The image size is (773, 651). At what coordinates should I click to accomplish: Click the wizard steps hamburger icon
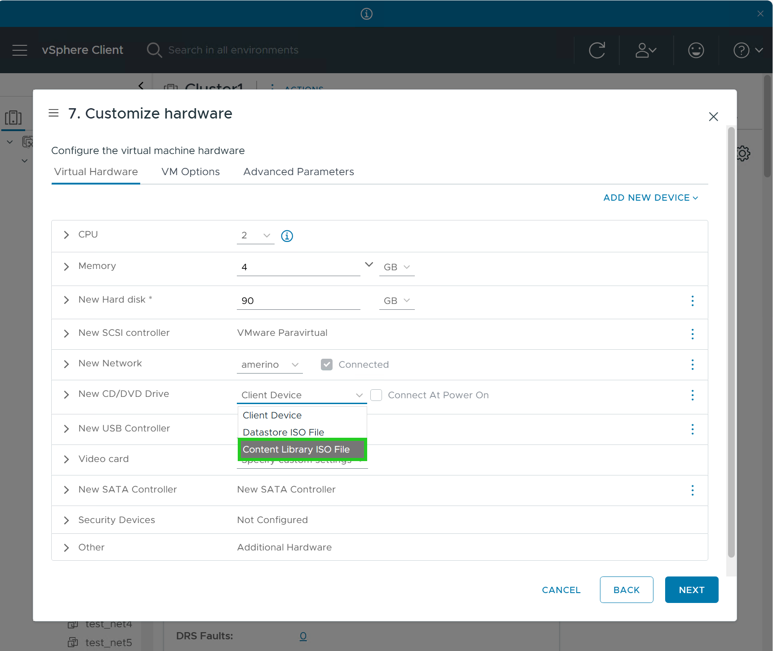pyautogui.click(x=53, y=113)
